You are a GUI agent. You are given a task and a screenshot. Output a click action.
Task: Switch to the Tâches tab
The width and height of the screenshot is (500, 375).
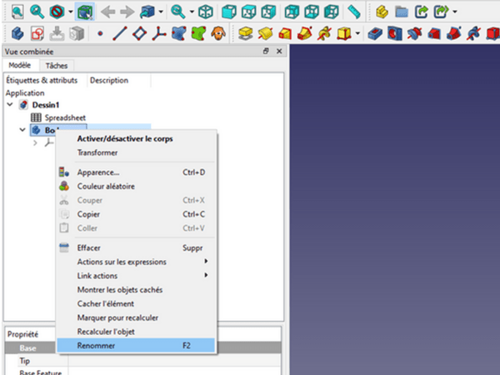pos(57,65)
